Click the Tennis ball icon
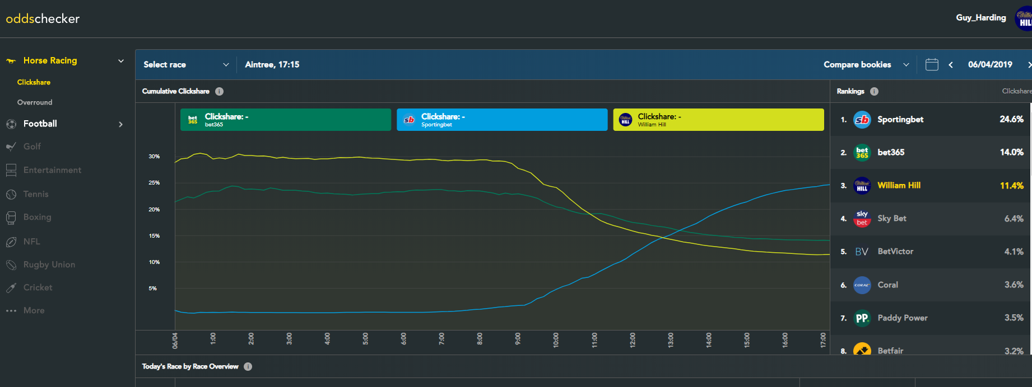 point(11,194)
